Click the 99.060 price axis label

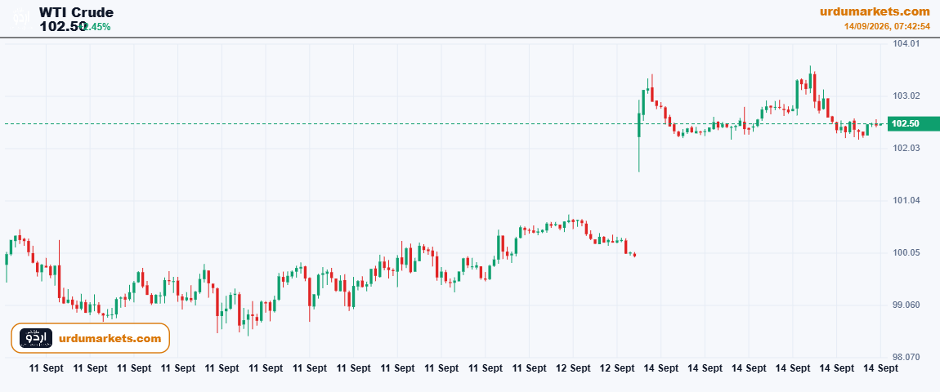[x=906, y=305]
